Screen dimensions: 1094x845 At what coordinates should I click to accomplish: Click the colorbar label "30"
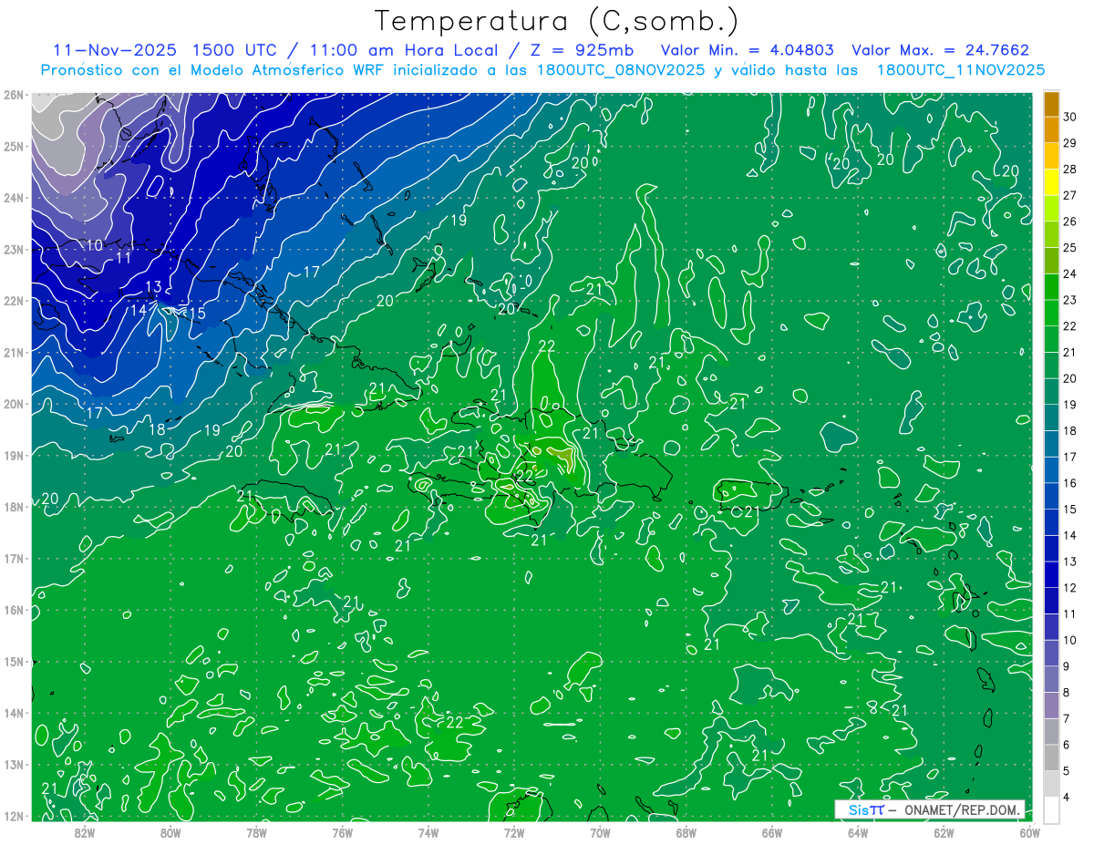click(x=1070, y=117)
